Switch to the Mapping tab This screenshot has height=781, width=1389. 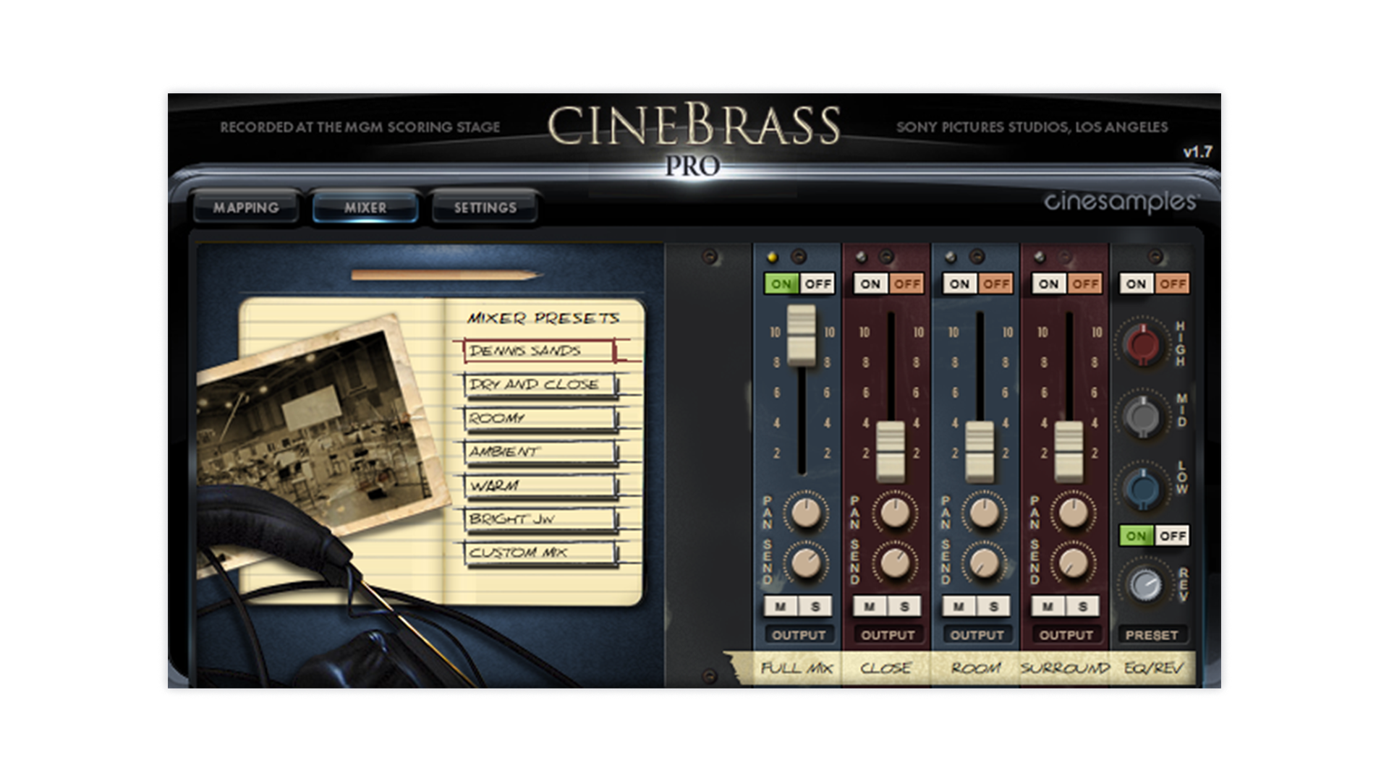click(x=246, y=208)
